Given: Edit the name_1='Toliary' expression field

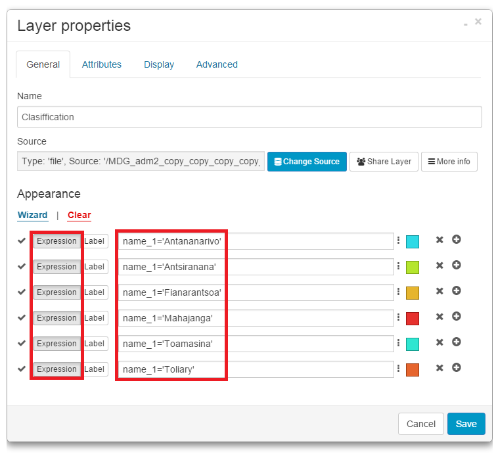Looking at the screenshot, I should (256, 369).
